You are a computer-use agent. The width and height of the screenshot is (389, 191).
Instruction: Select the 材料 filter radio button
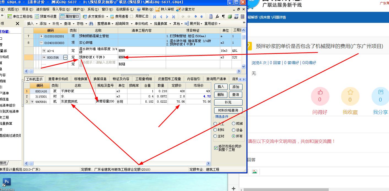tap(216, 130)
